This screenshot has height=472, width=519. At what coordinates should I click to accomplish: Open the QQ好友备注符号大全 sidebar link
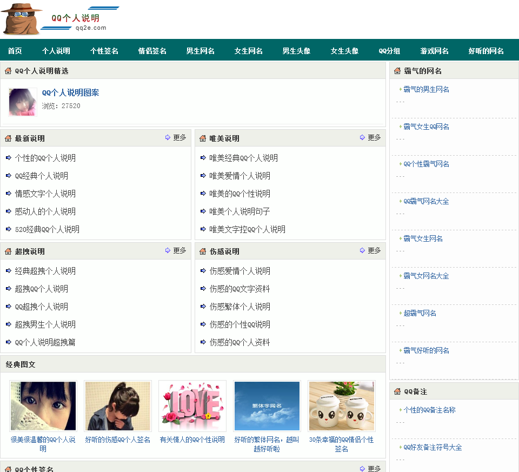pyautogui.click(x=433, y=448)
